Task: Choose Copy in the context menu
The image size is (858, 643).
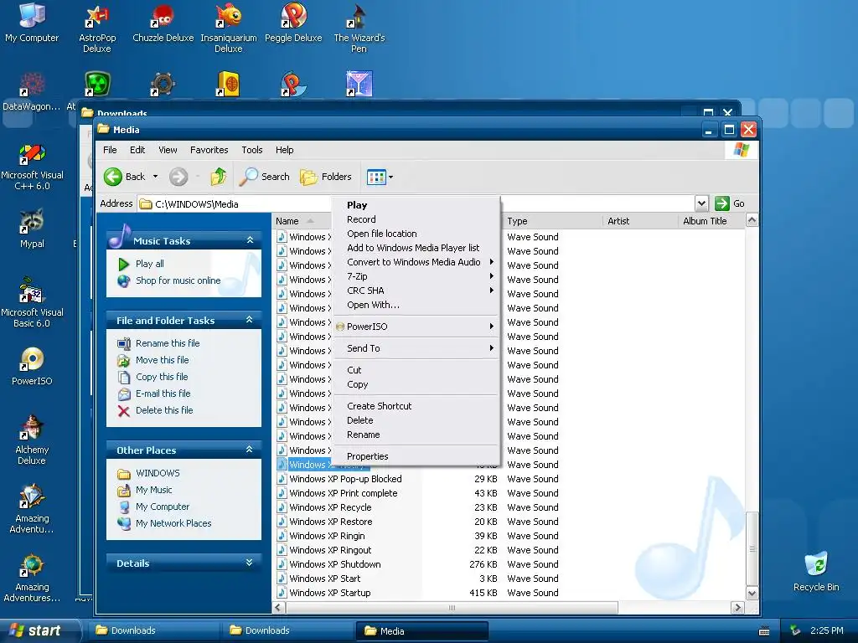Action: pos(416,384)
